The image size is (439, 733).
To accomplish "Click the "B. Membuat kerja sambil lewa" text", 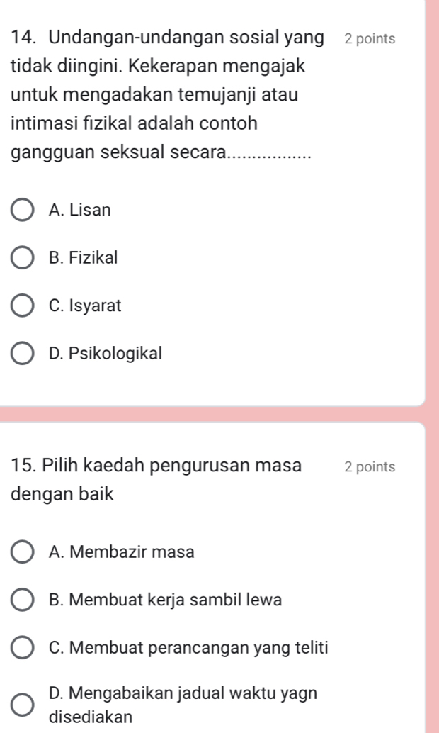I will (x=166, y=600).
